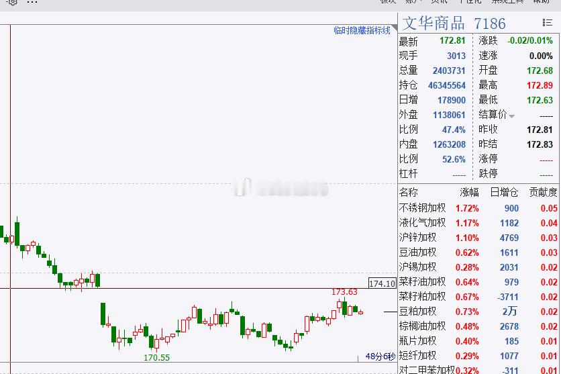Click the 2万 日增仓 value for 豆粕加权
The image size is (561, 374).
click(x=510, y=312)
